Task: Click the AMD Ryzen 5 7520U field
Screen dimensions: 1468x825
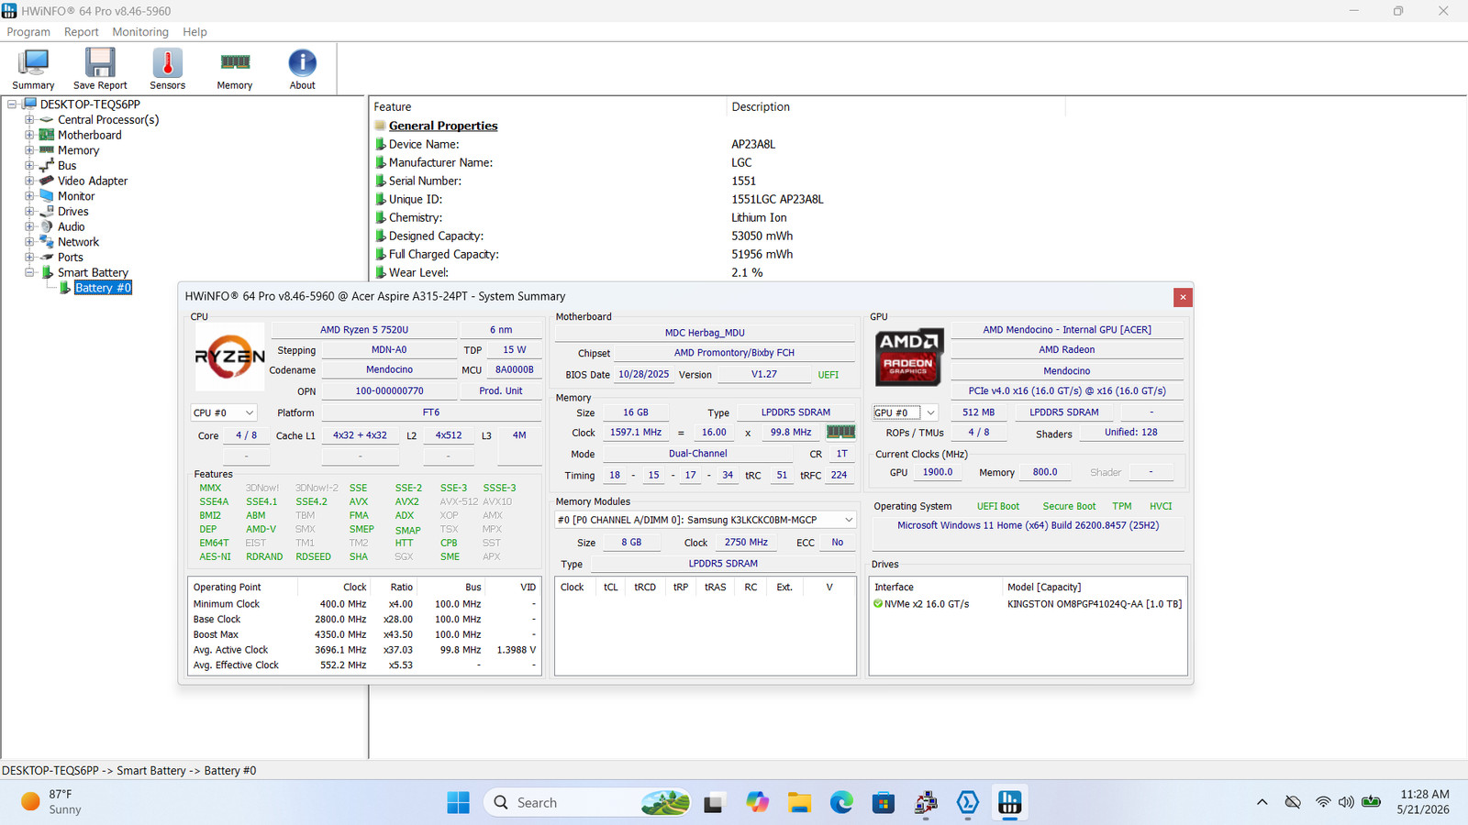Action: (x=364, y=330)
